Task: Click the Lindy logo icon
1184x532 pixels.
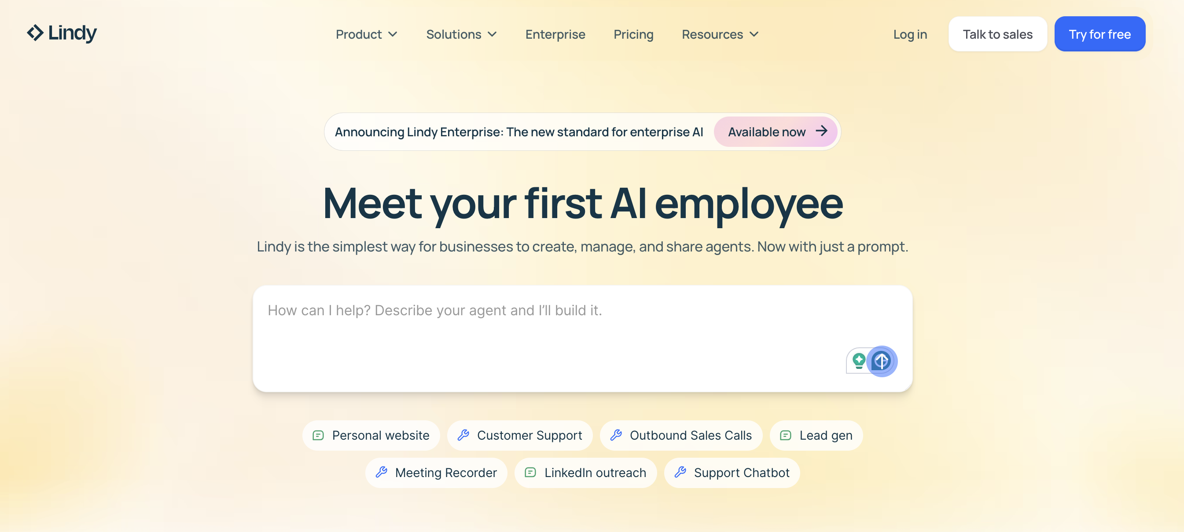Action: [35, 33]
